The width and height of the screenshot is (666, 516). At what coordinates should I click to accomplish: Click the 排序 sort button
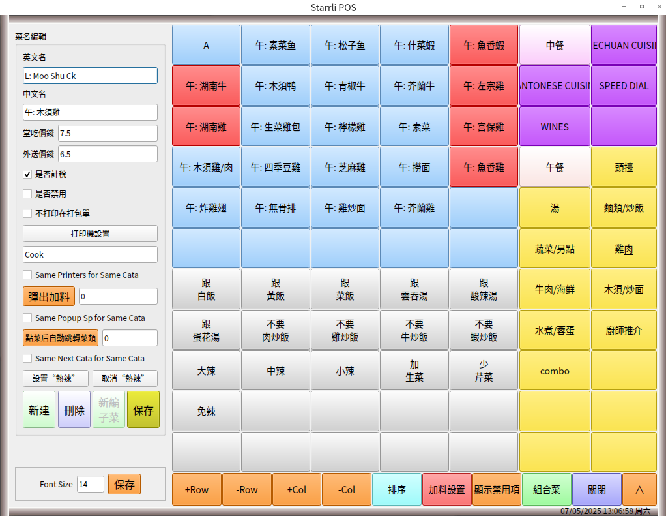point(397,489)
